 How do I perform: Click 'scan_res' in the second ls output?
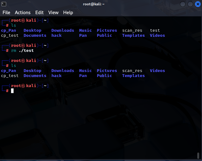tap(132, 71)
